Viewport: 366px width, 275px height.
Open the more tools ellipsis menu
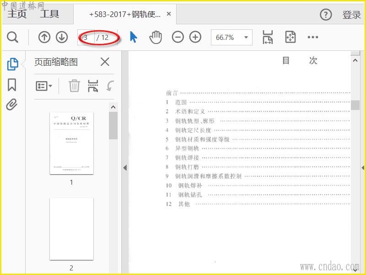[x=313, y=37]
